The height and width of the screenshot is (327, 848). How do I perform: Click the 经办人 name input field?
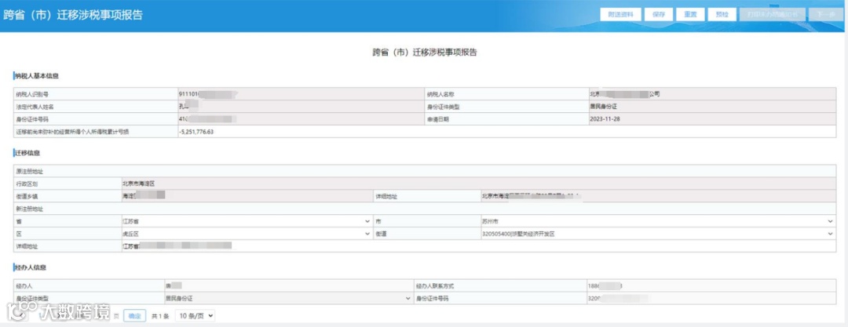(288, 285)
